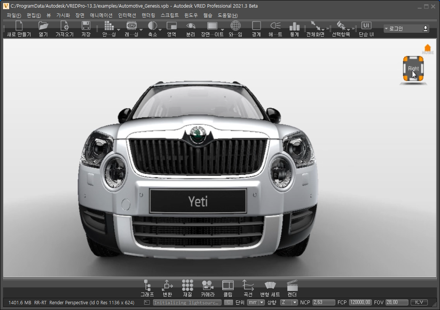Open the raytracing CPU dropdown arrow
The width and height of the screenshot is (440, 310).
[141, 30]
